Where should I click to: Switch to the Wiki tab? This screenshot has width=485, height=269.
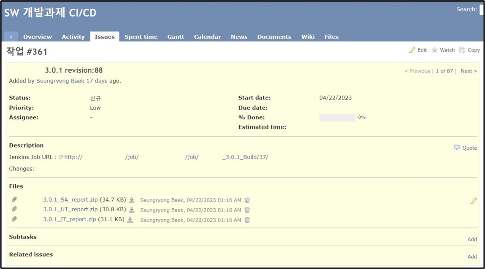(x=308, y=37)
